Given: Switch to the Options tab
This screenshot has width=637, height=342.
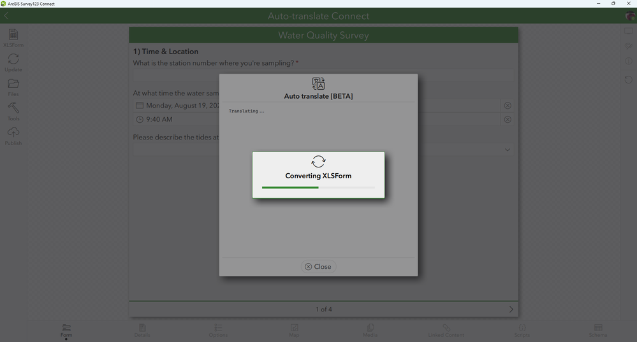Looking at the screenshot, I should pyautogui.click(x=218, y=331).
